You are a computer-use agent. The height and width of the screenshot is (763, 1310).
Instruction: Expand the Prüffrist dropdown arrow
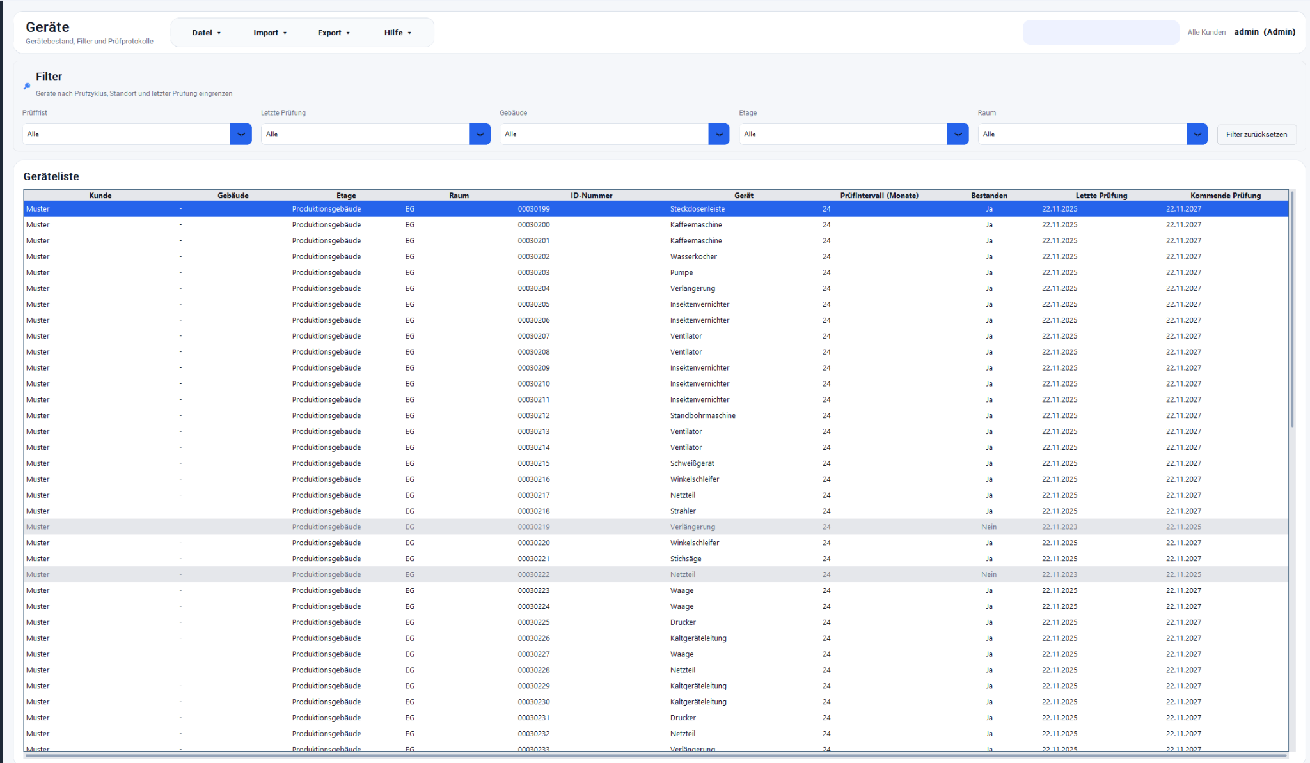coord(241,134)
